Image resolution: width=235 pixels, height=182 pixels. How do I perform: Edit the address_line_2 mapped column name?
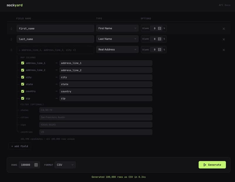[106, 70]
